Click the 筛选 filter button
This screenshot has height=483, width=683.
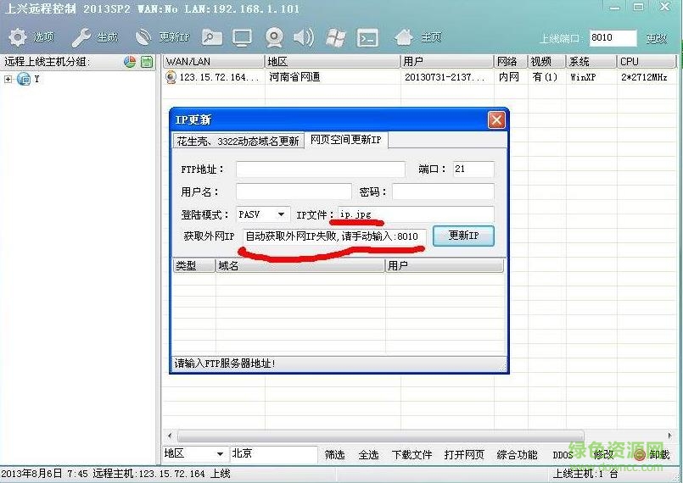(334, 455)
